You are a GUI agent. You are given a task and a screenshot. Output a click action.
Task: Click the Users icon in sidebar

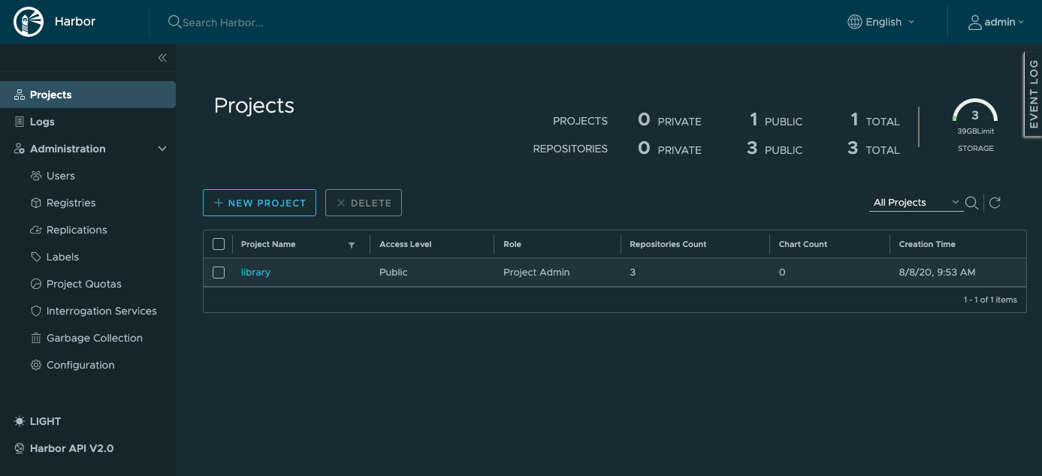(36, 176)
